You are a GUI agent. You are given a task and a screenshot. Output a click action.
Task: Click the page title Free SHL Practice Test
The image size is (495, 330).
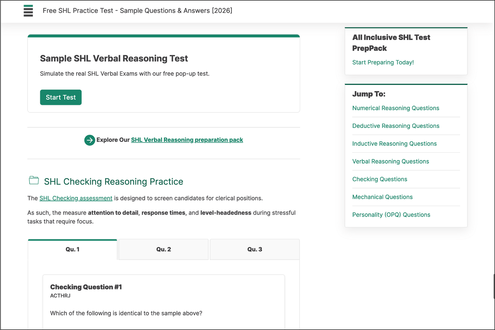click(x=137, y=11)
